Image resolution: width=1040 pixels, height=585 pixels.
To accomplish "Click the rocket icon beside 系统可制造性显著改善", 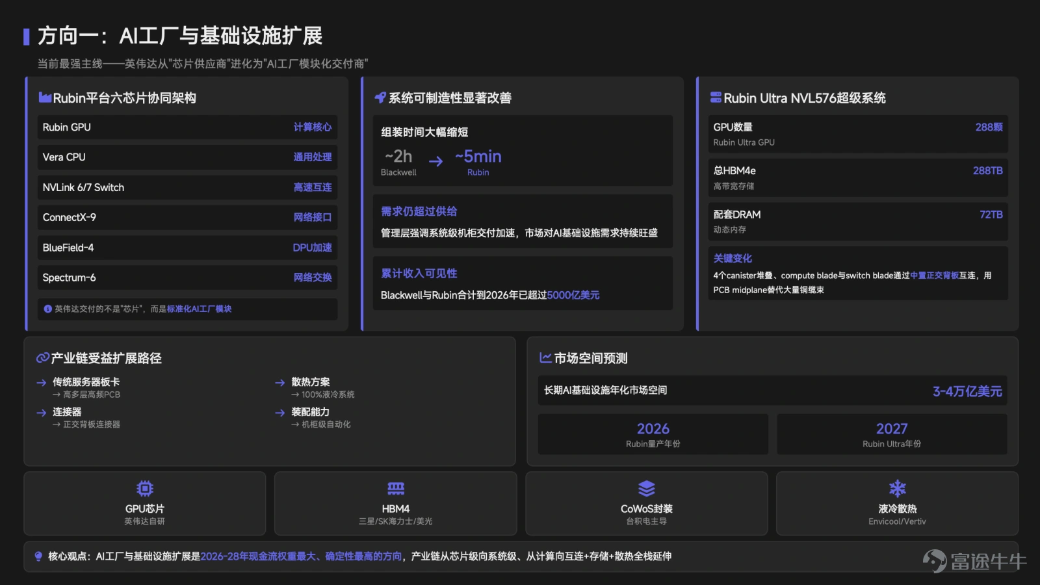I will tap(380, 97).
